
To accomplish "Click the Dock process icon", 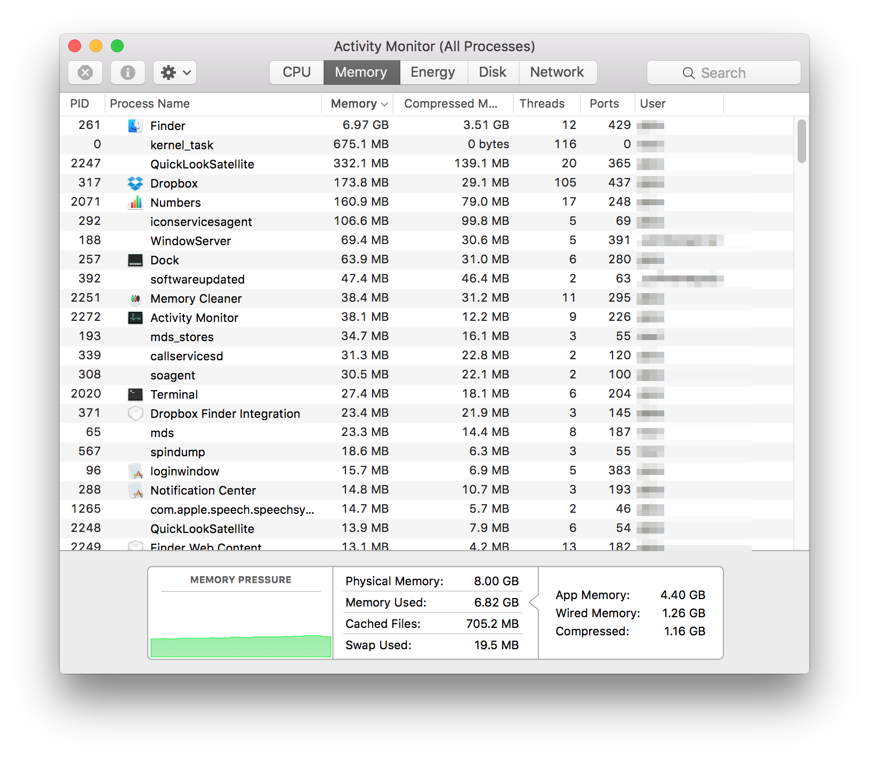I will (x=135, y=260).
